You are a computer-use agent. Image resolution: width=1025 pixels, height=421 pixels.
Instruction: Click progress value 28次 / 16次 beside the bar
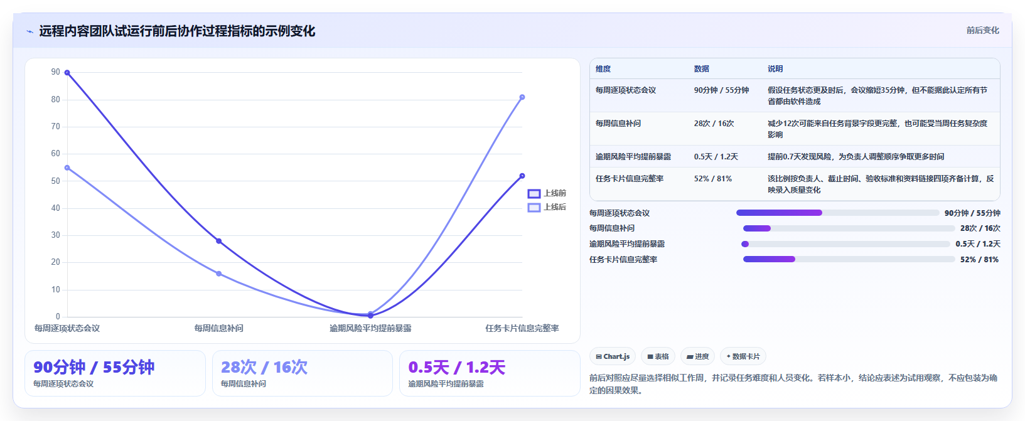[980, 228]
